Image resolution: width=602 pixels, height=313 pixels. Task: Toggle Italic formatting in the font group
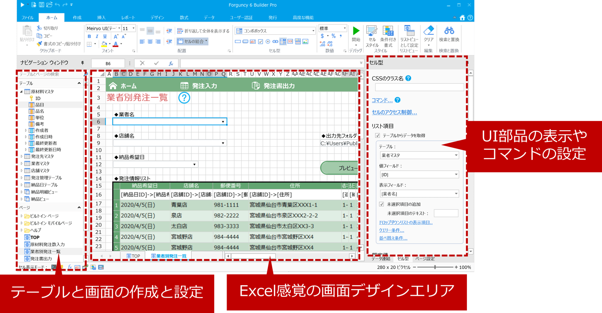point(97,37)
